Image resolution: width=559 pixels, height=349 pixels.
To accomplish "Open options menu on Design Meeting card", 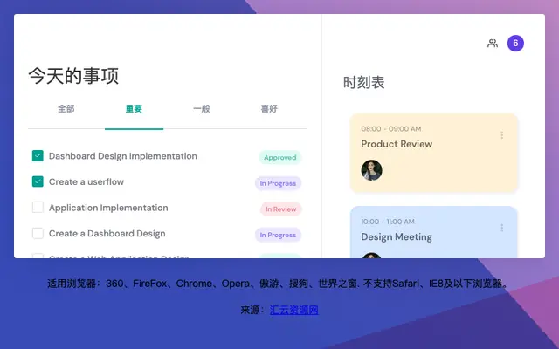I will pos(501,228).
